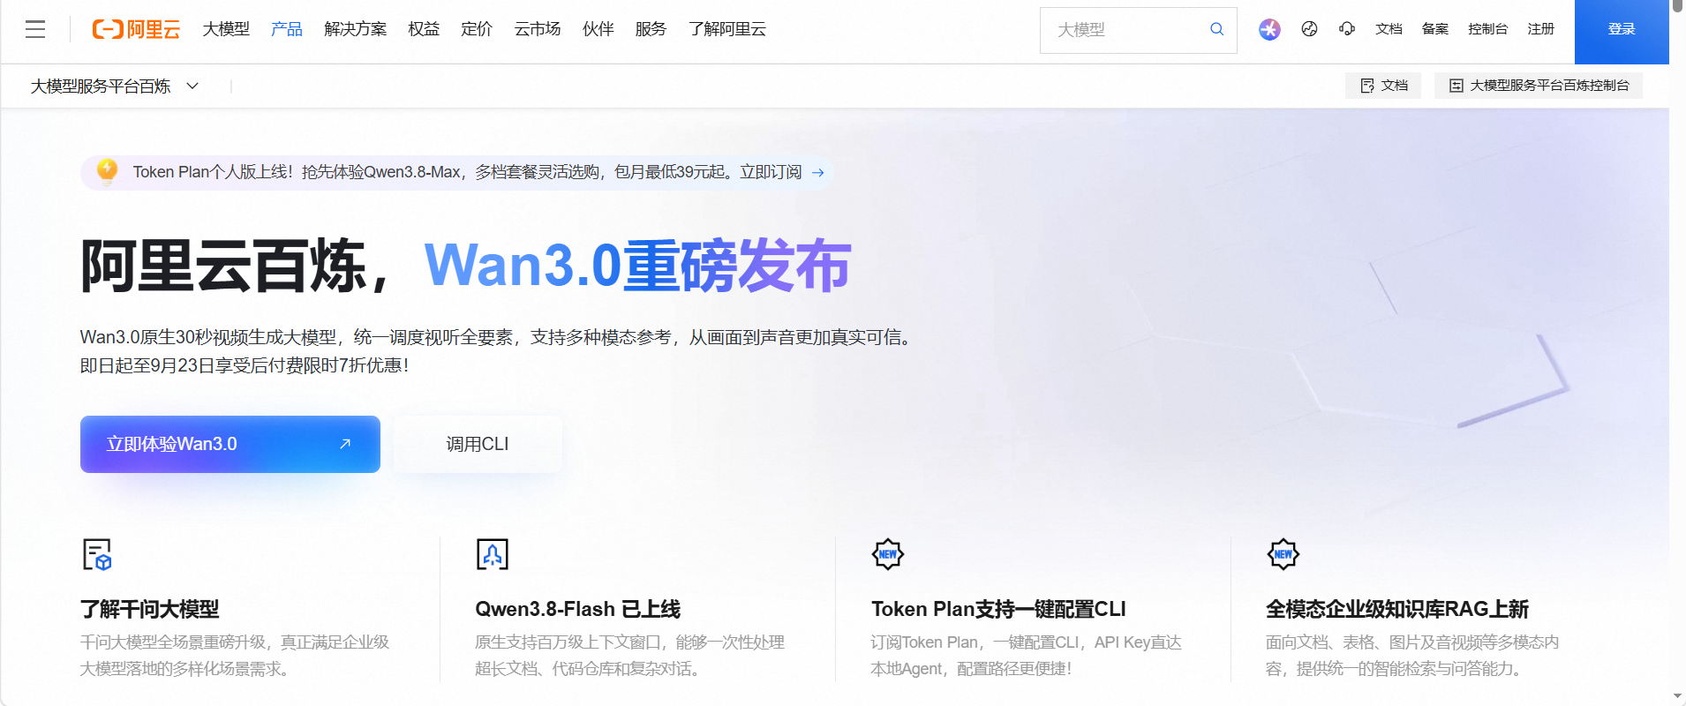Open the 解决方案 menu
This screenshot has height=706, width=1686.
pyautogui.click(x=356, y=29)
